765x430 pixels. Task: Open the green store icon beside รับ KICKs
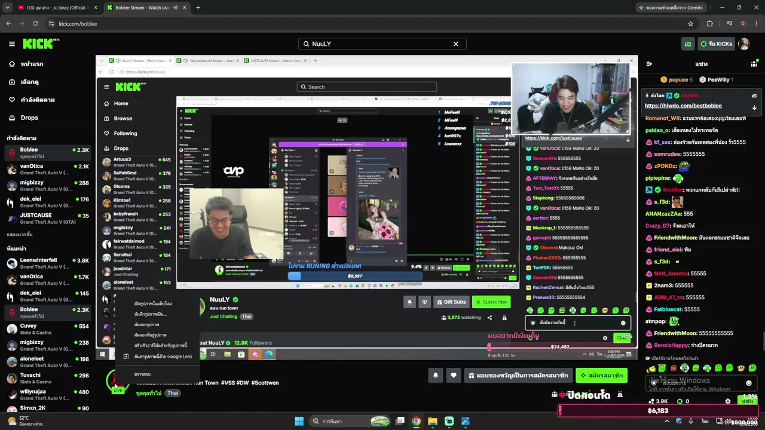pos(688,44)
